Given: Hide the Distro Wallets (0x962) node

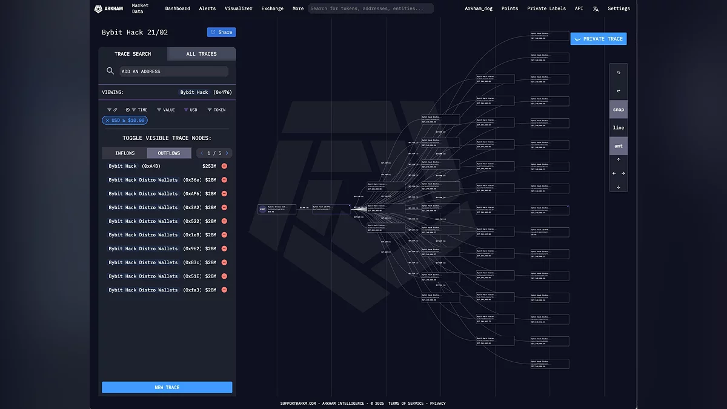Looking at the screenshot, I should pos(224,249).
